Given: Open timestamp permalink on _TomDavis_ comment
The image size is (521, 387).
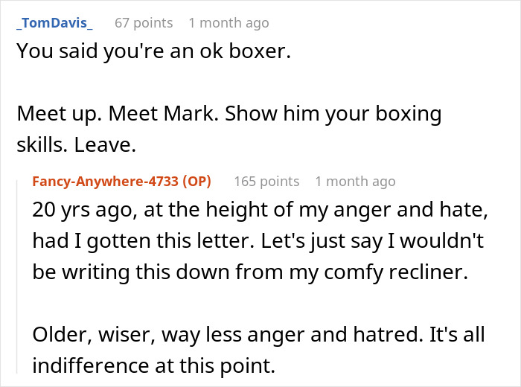Looking at the screenshot, I should [228, 23].
